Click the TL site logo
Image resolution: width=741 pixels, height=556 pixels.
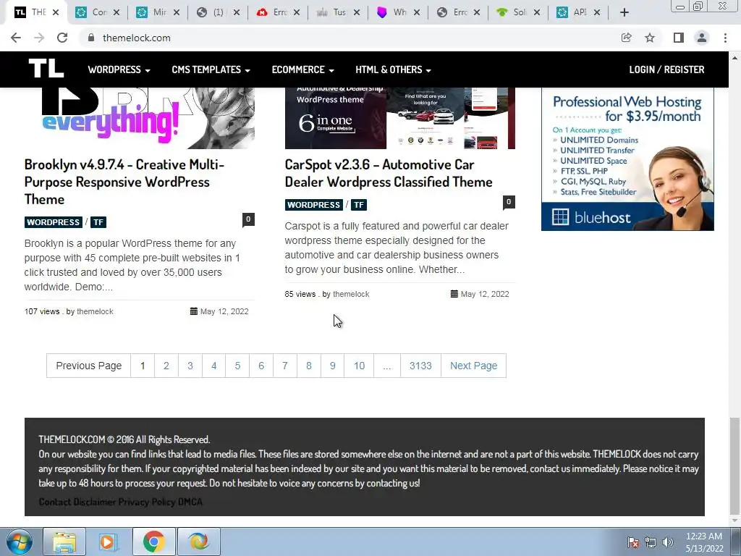click(x=46, y=69)
